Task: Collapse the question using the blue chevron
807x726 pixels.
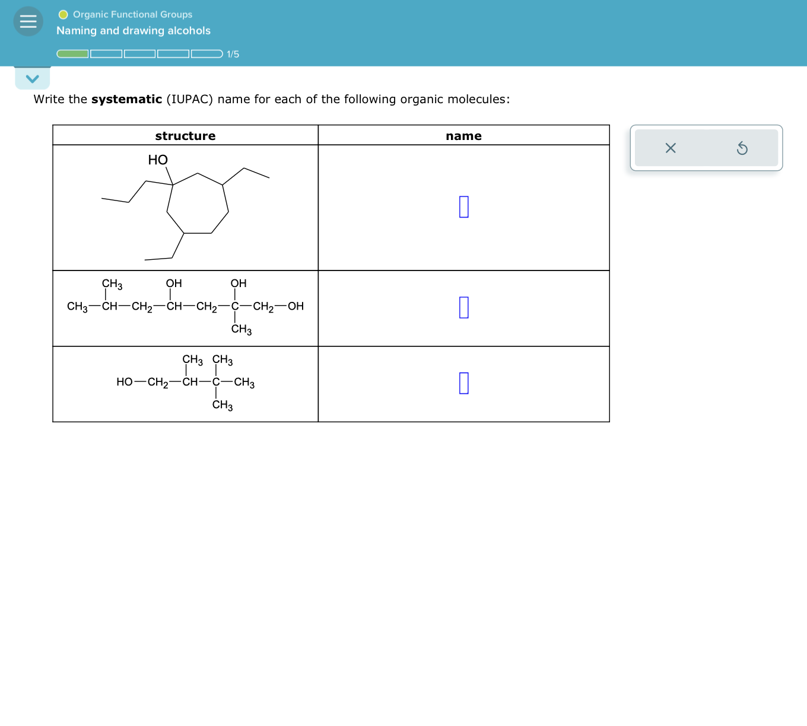Action: (x=33, y=78)
